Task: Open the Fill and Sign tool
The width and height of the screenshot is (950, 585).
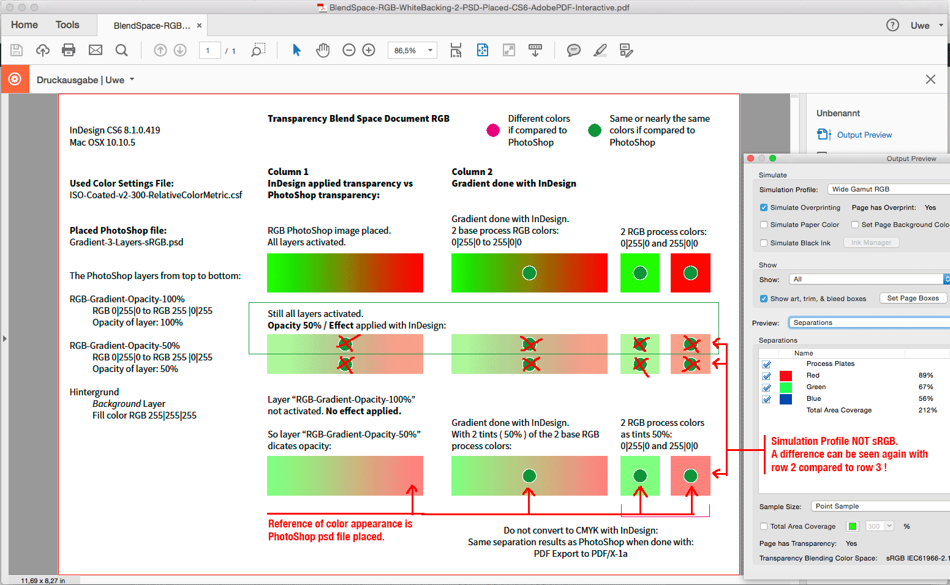Action: 626,50
